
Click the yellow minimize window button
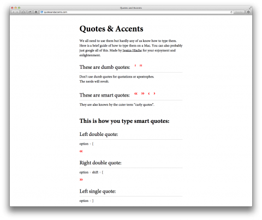tap(16, 8)
